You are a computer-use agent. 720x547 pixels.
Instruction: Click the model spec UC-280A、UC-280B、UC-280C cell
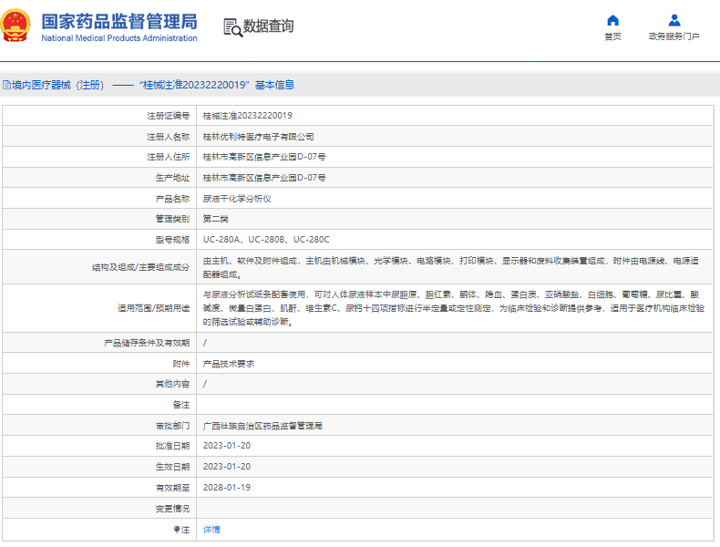[266, 240]
